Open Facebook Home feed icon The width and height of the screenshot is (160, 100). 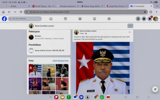point(51,19)
